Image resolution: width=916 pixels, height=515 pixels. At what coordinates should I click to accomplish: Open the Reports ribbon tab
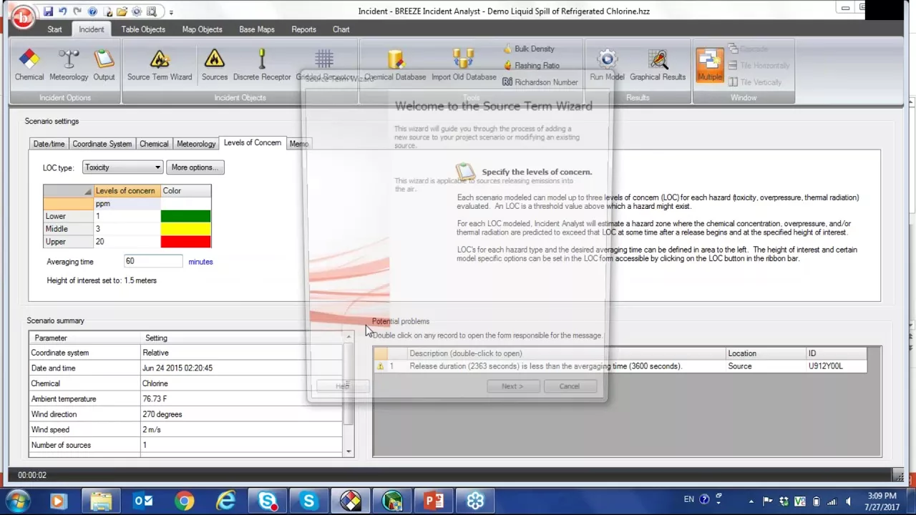303,29
